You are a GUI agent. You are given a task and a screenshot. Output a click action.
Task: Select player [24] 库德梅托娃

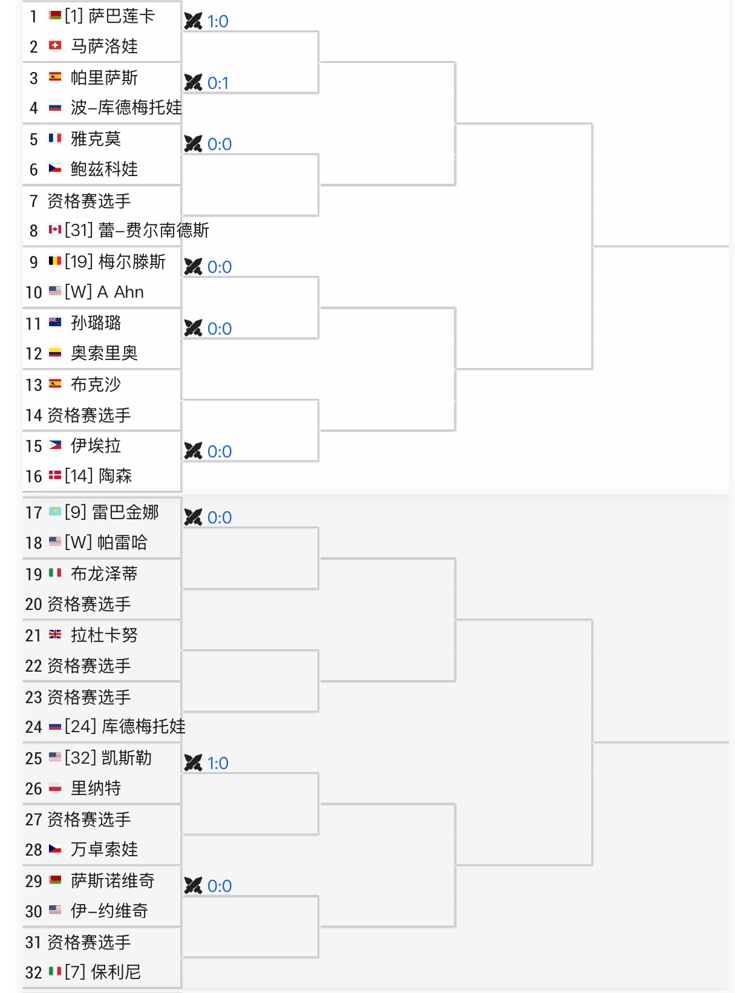(x=105, y=727)
